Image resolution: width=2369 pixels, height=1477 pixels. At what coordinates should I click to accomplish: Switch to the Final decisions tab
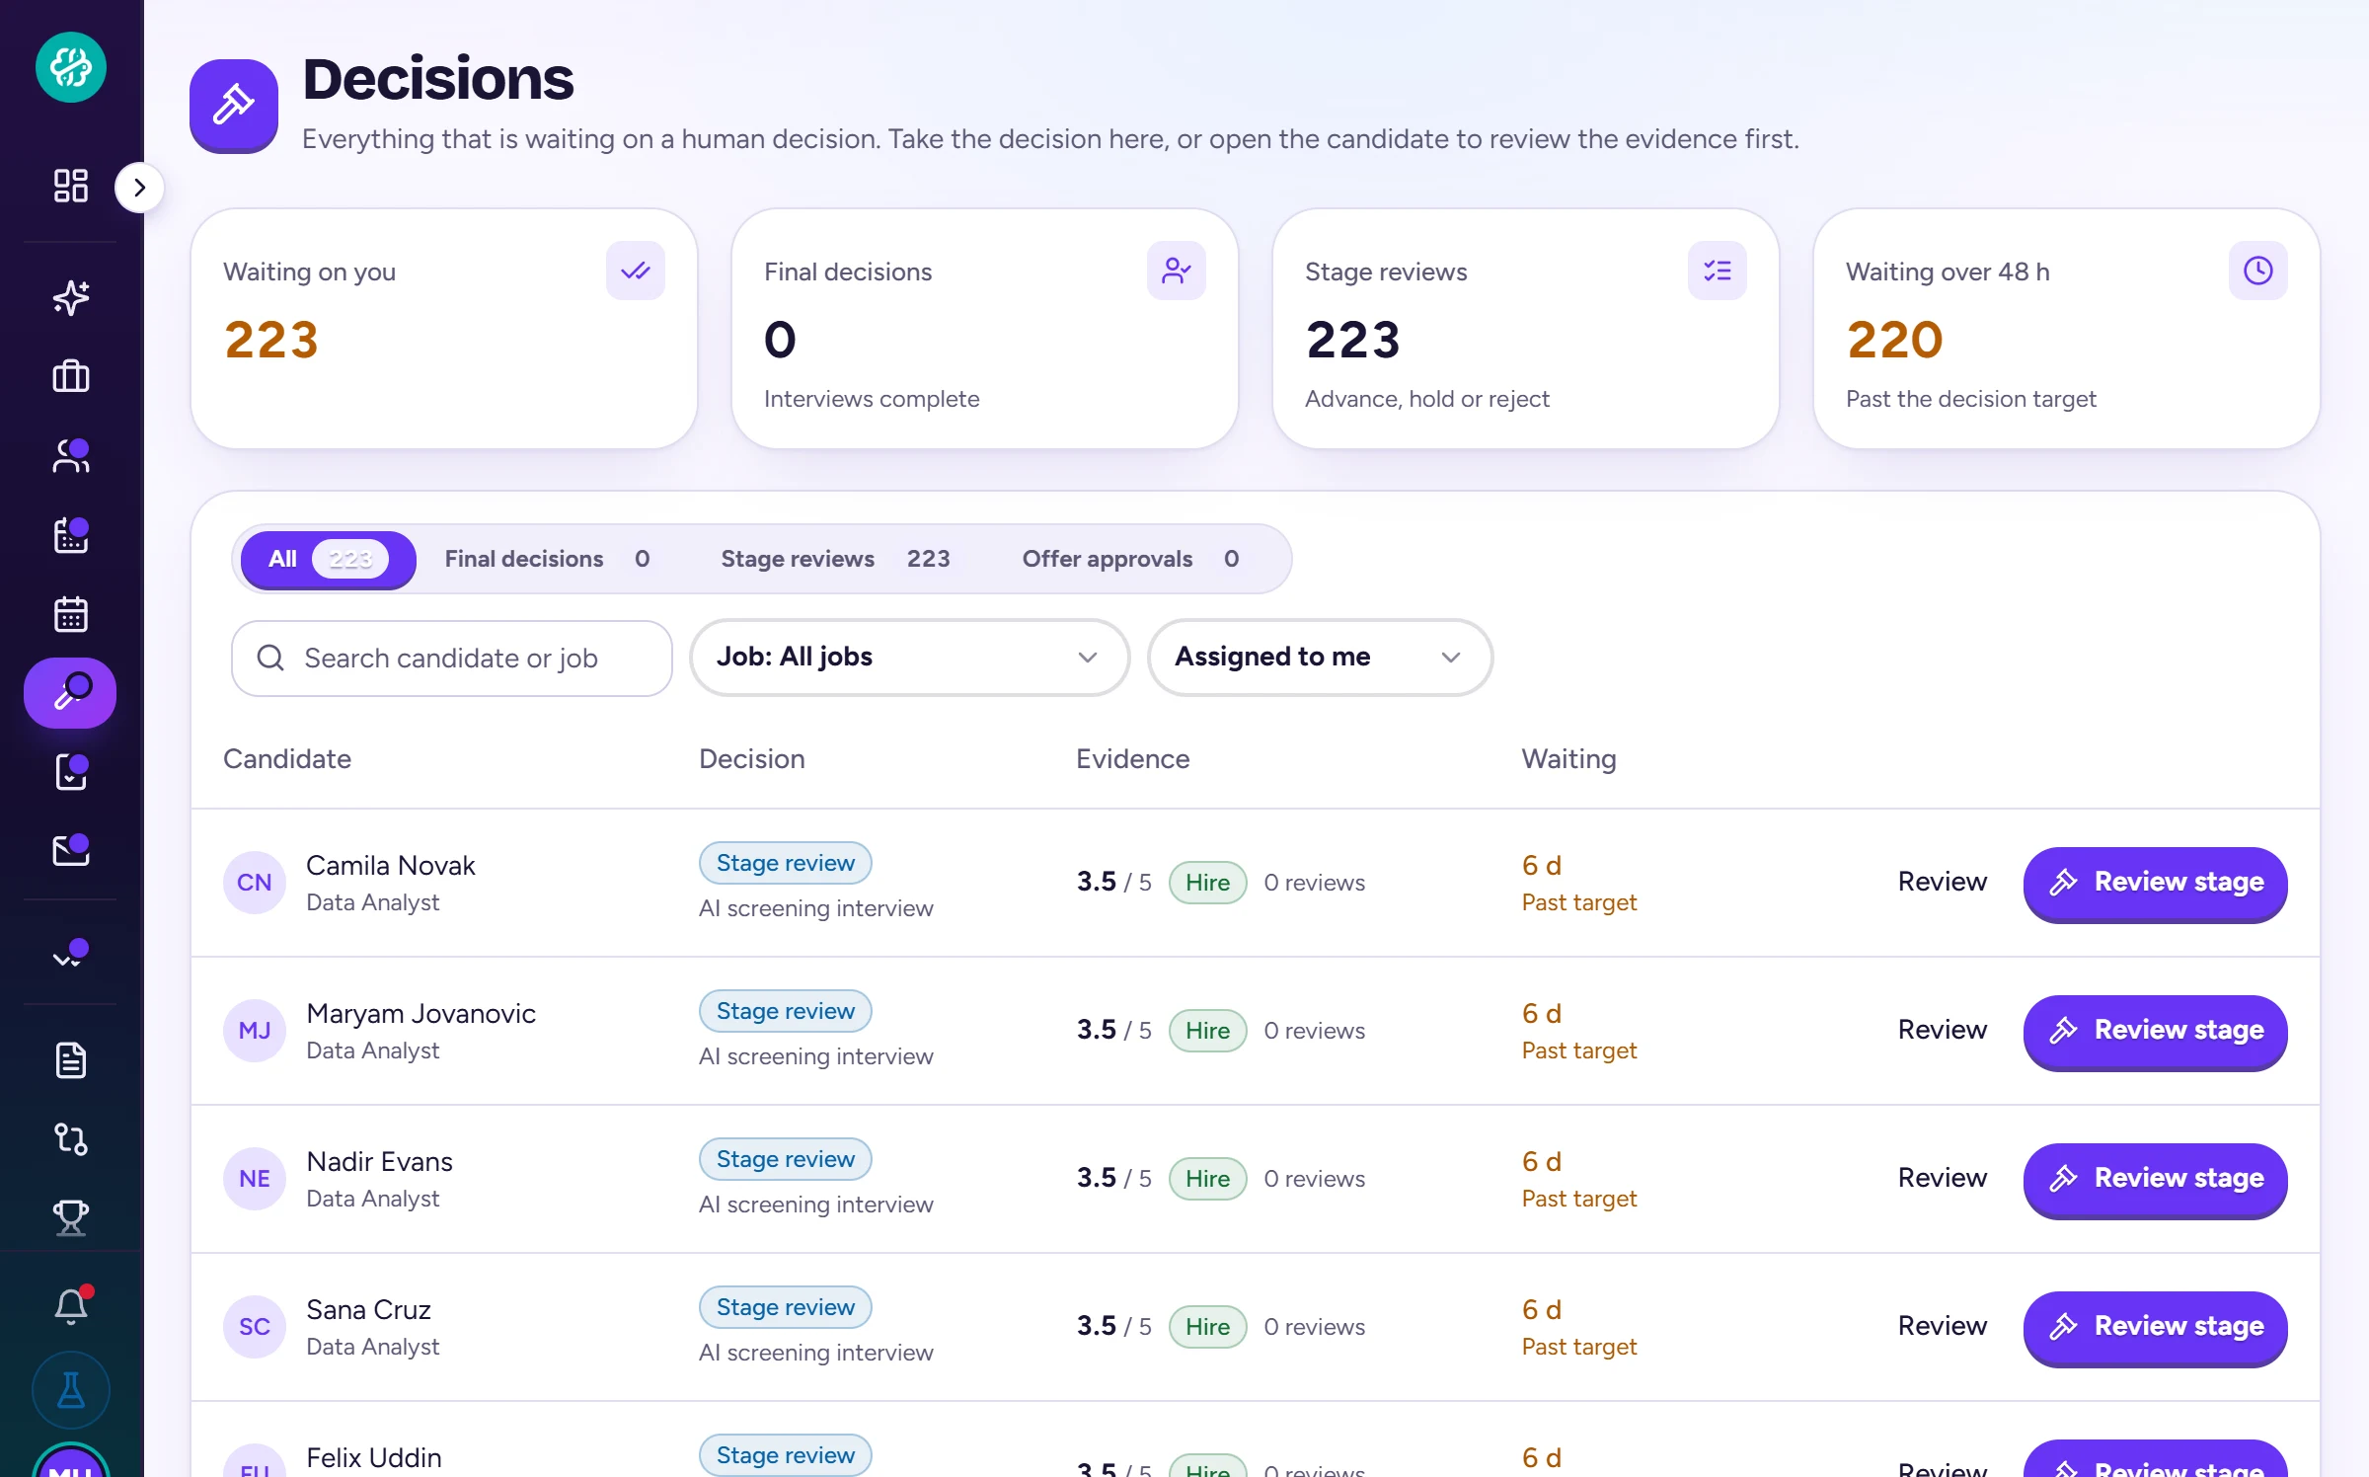click(x=547, y=559)
